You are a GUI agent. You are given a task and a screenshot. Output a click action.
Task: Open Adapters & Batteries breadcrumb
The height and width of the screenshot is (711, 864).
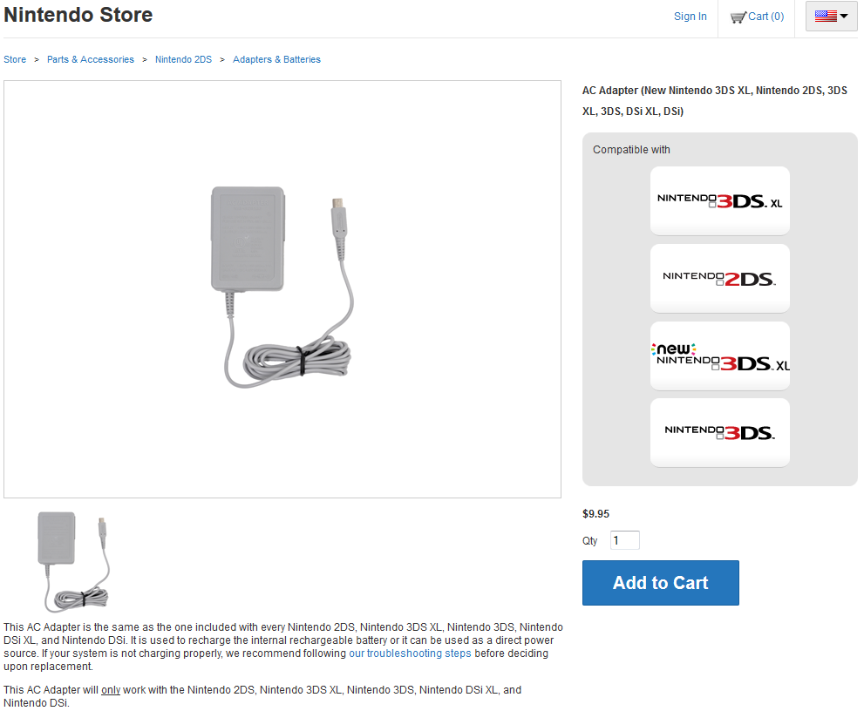276,59
